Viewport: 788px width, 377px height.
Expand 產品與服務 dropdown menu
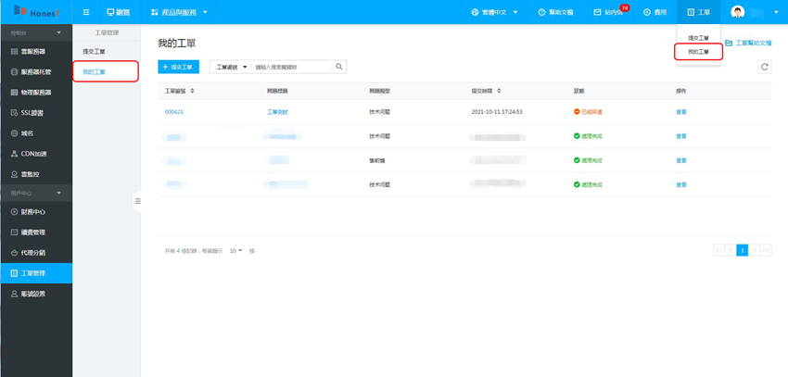(x=179, y=12)
